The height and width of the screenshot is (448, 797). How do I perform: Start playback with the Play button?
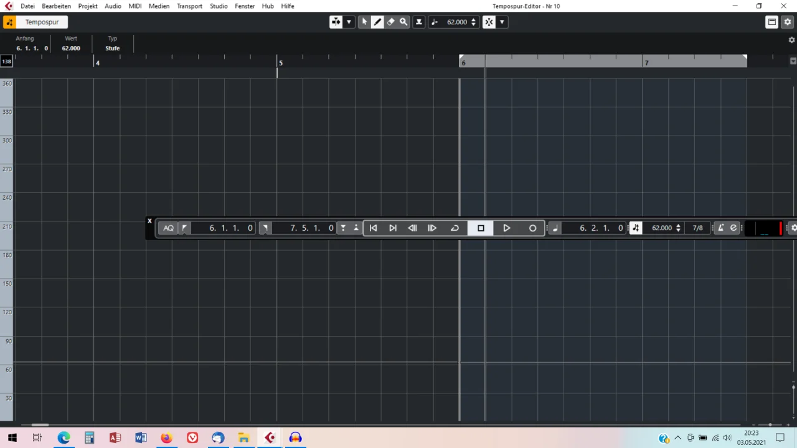(506, 228)
